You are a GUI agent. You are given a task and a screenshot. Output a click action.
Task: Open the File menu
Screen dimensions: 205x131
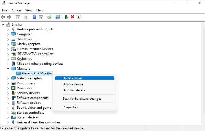[5, 10]
